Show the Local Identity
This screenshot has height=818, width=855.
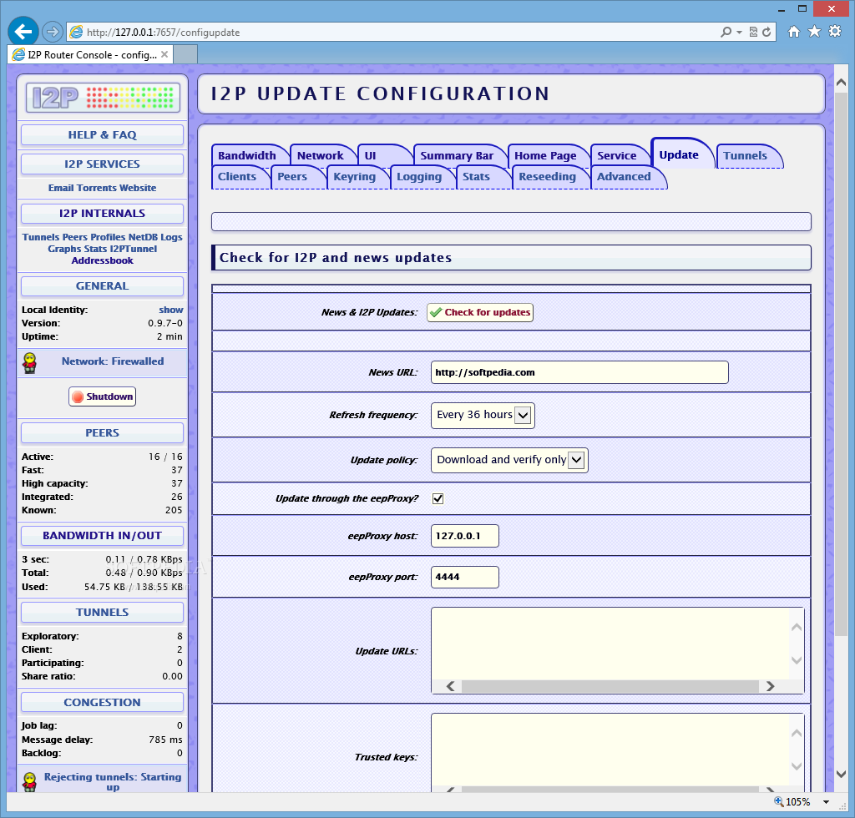170,310
